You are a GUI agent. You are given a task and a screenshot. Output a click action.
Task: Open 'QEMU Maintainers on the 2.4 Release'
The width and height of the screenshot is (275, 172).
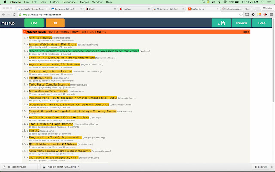coord(53,144)
